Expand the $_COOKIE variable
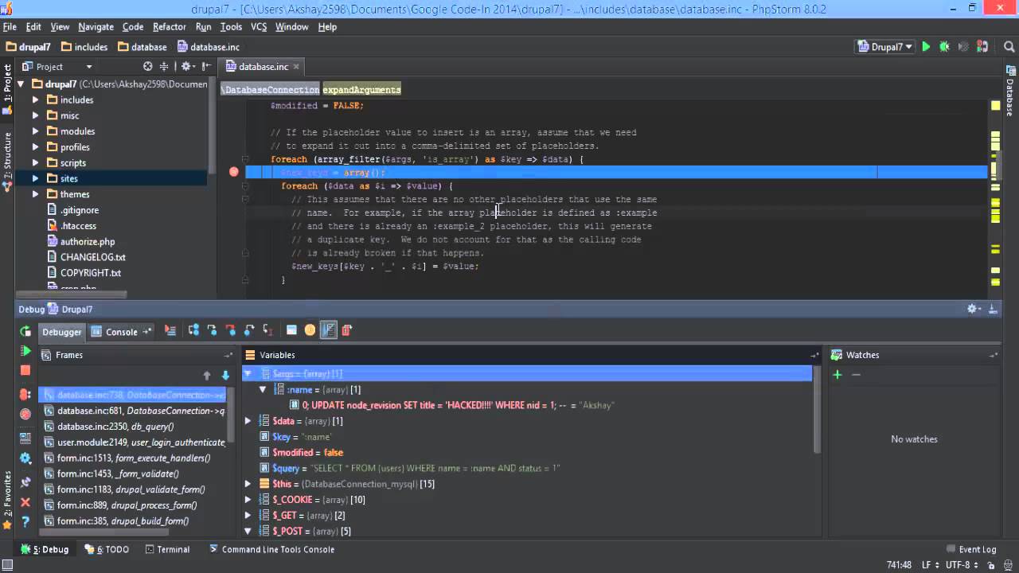 [248, 500]
